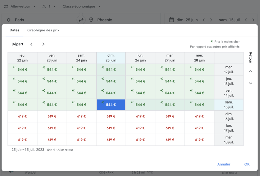This screenshot has width=260, height=176.
Task: Select the sam. 24 juin column header
Action: [x=81, y=58]
